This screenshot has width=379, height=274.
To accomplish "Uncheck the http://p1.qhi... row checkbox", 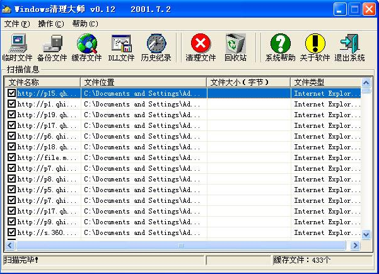I will point(11,104).
